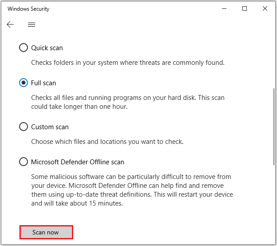Click the description about scans exceeding one hour
This screenshot has width=277, height=246.
(x=128, y=102)
